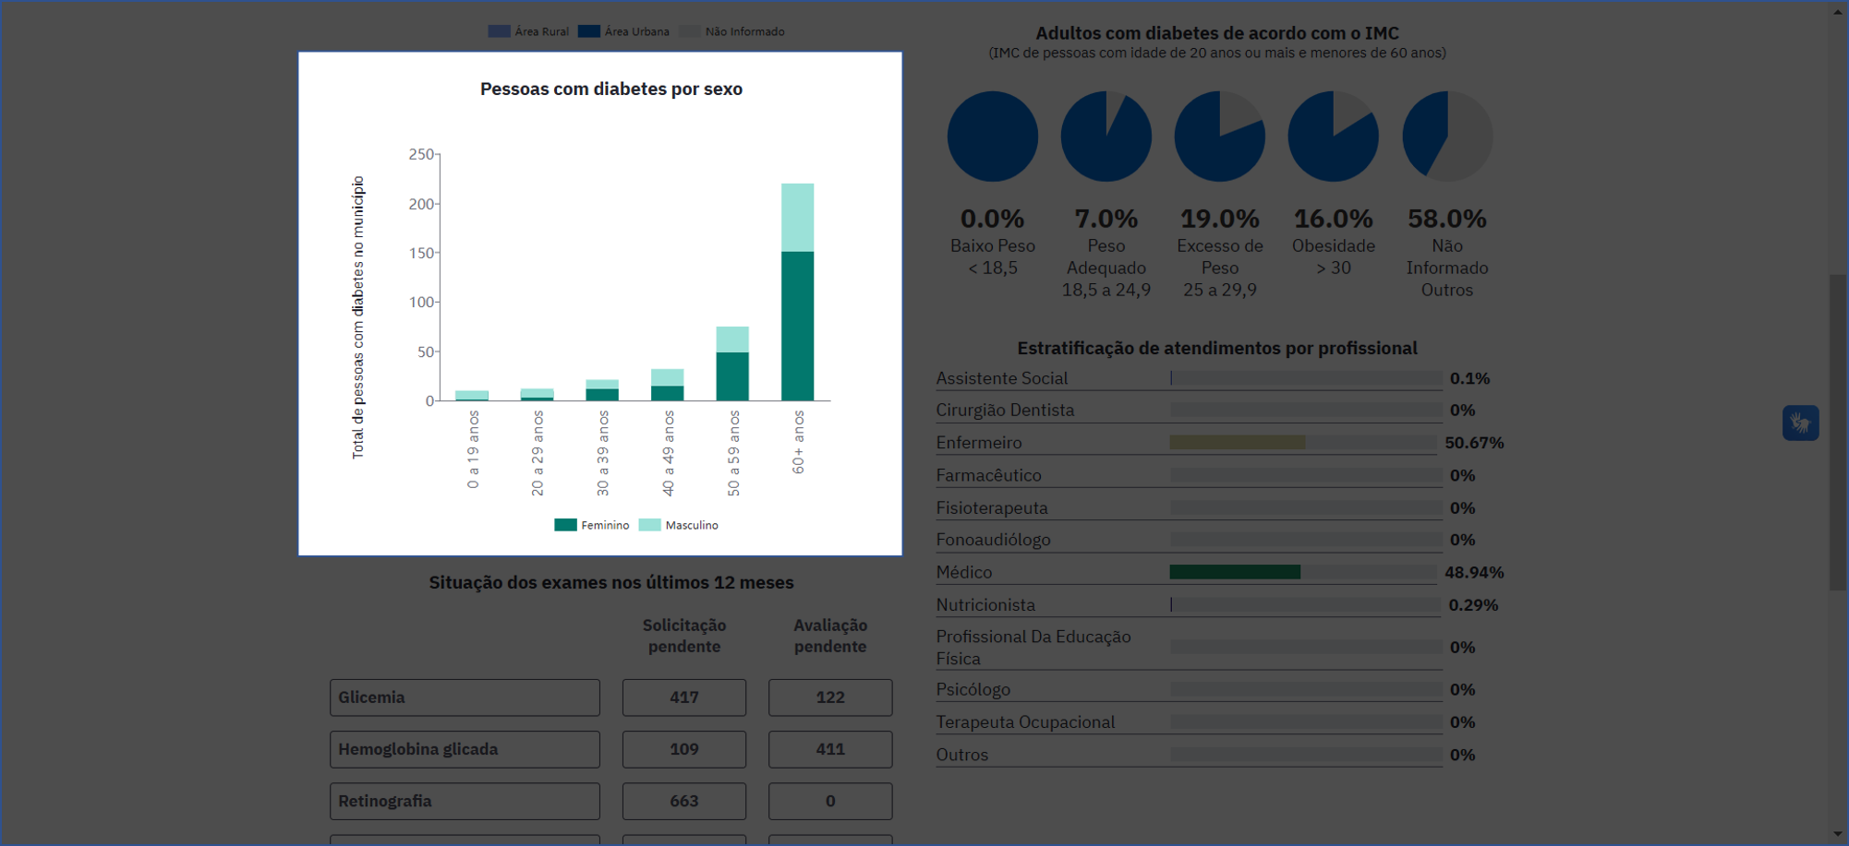Click the Solicitação pendente column header
Screen dimensions: 1849x846
coord(684,636)
